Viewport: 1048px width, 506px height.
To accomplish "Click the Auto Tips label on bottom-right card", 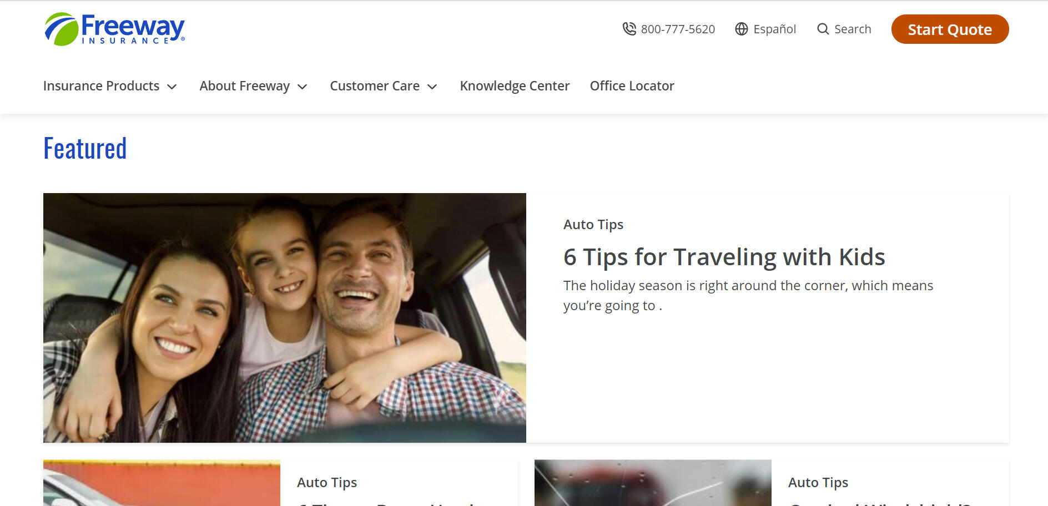I will click(x=818, y=482).
